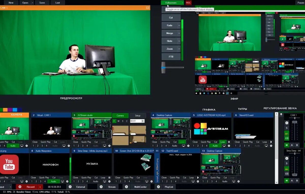Screen dimensions: 305x194
Task: Click monitor icon on Virtual - CAM 1 input
Action: (x=64, y=146)
